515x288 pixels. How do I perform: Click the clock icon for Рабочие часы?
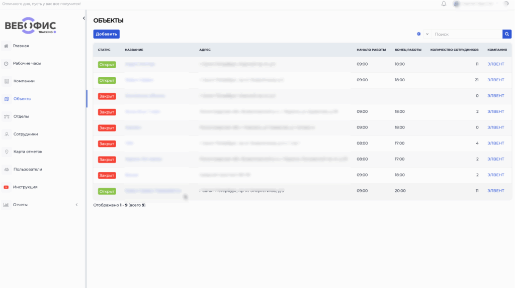point(6,64)
